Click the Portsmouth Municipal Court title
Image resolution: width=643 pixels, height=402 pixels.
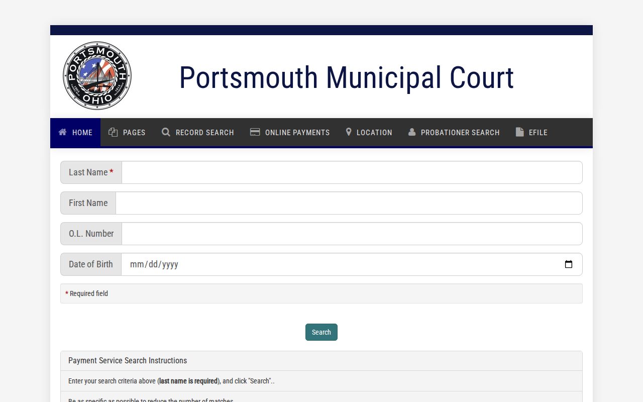[347, 78]
